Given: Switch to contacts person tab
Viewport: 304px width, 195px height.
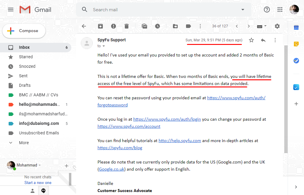Looking at the screenshot, I should pyautogui.click(x=33, y=191).
